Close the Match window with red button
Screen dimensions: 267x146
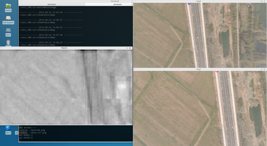pos(130,48)
